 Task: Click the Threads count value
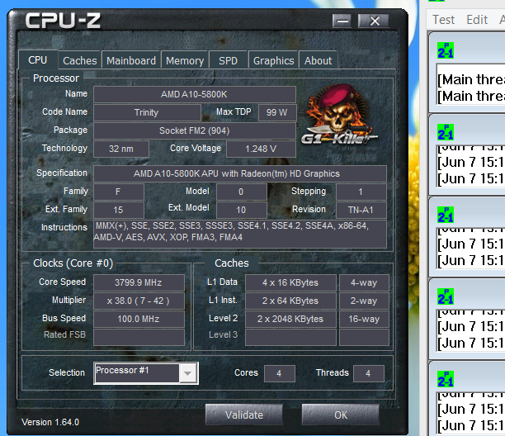369,373
